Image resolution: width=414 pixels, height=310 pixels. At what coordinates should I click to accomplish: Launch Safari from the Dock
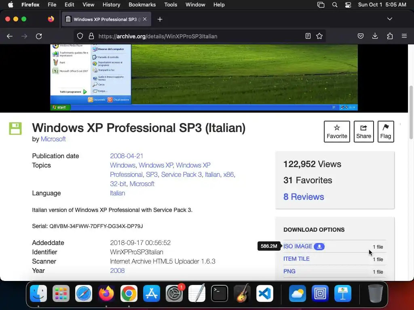[x=84, y=293]
